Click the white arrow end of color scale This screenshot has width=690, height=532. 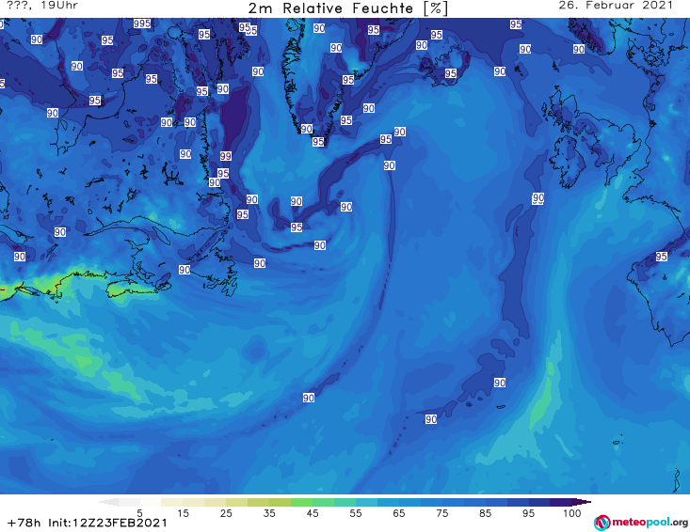tap(108, 502)
